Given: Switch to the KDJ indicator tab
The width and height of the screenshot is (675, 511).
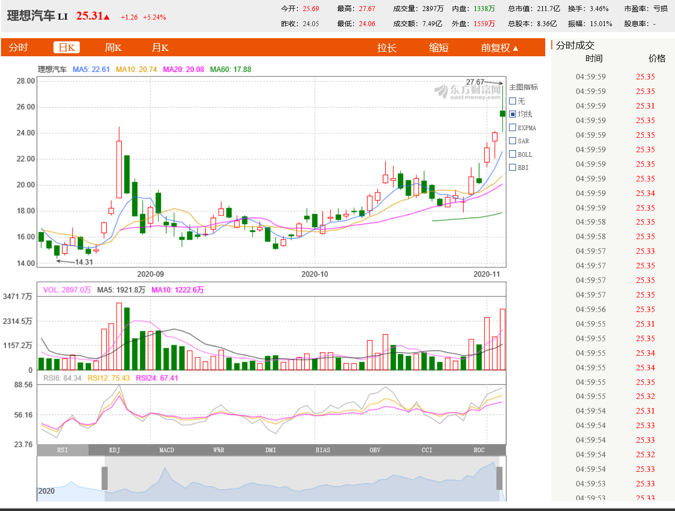Looking at the screenshot, I should (x=115, y=450).
